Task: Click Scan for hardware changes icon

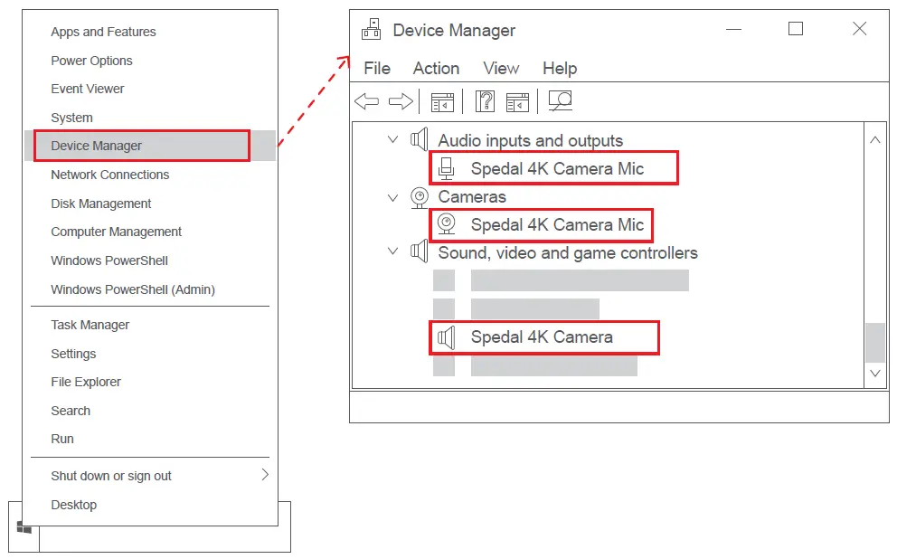Action: (560, 101)
